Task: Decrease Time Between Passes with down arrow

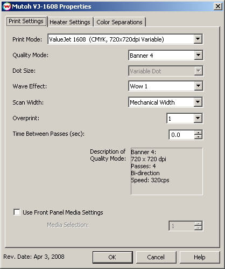Action: (198, 137)
